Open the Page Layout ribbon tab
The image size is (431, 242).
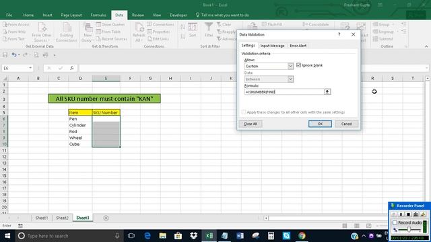(x=71, y=15)
